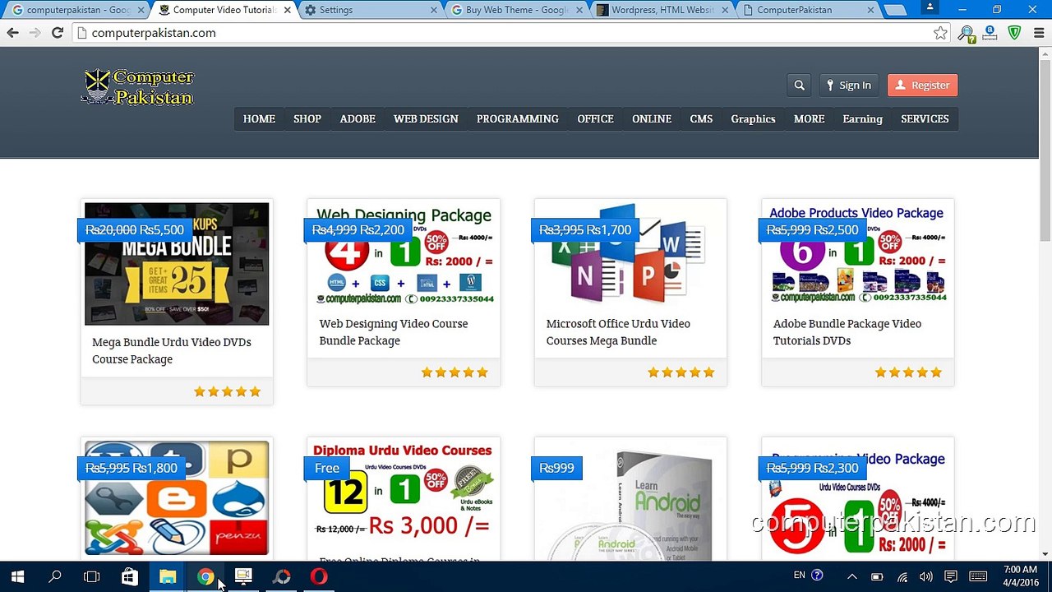The height and width of the screenshot is (592, 1052).
Task: Open the SERVICES menu item
Action: pyautogui.click(x=925, y=118)
